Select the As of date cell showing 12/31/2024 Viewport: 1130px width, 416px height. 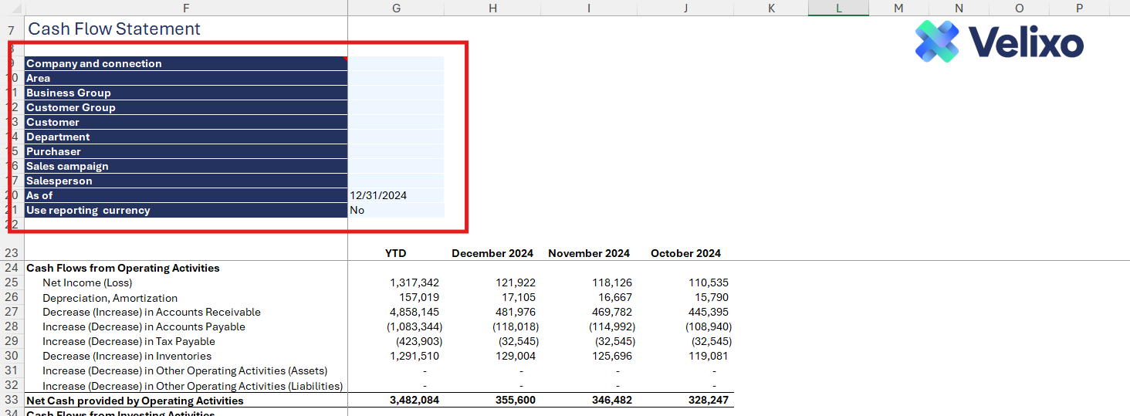point(395,195)
